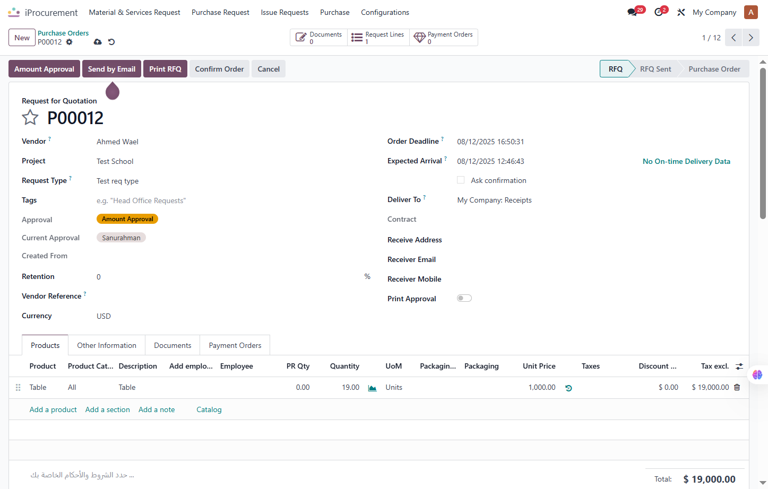Check the Ask confirmation checkbox
The image size is (768, 489).
coord(461,180)
